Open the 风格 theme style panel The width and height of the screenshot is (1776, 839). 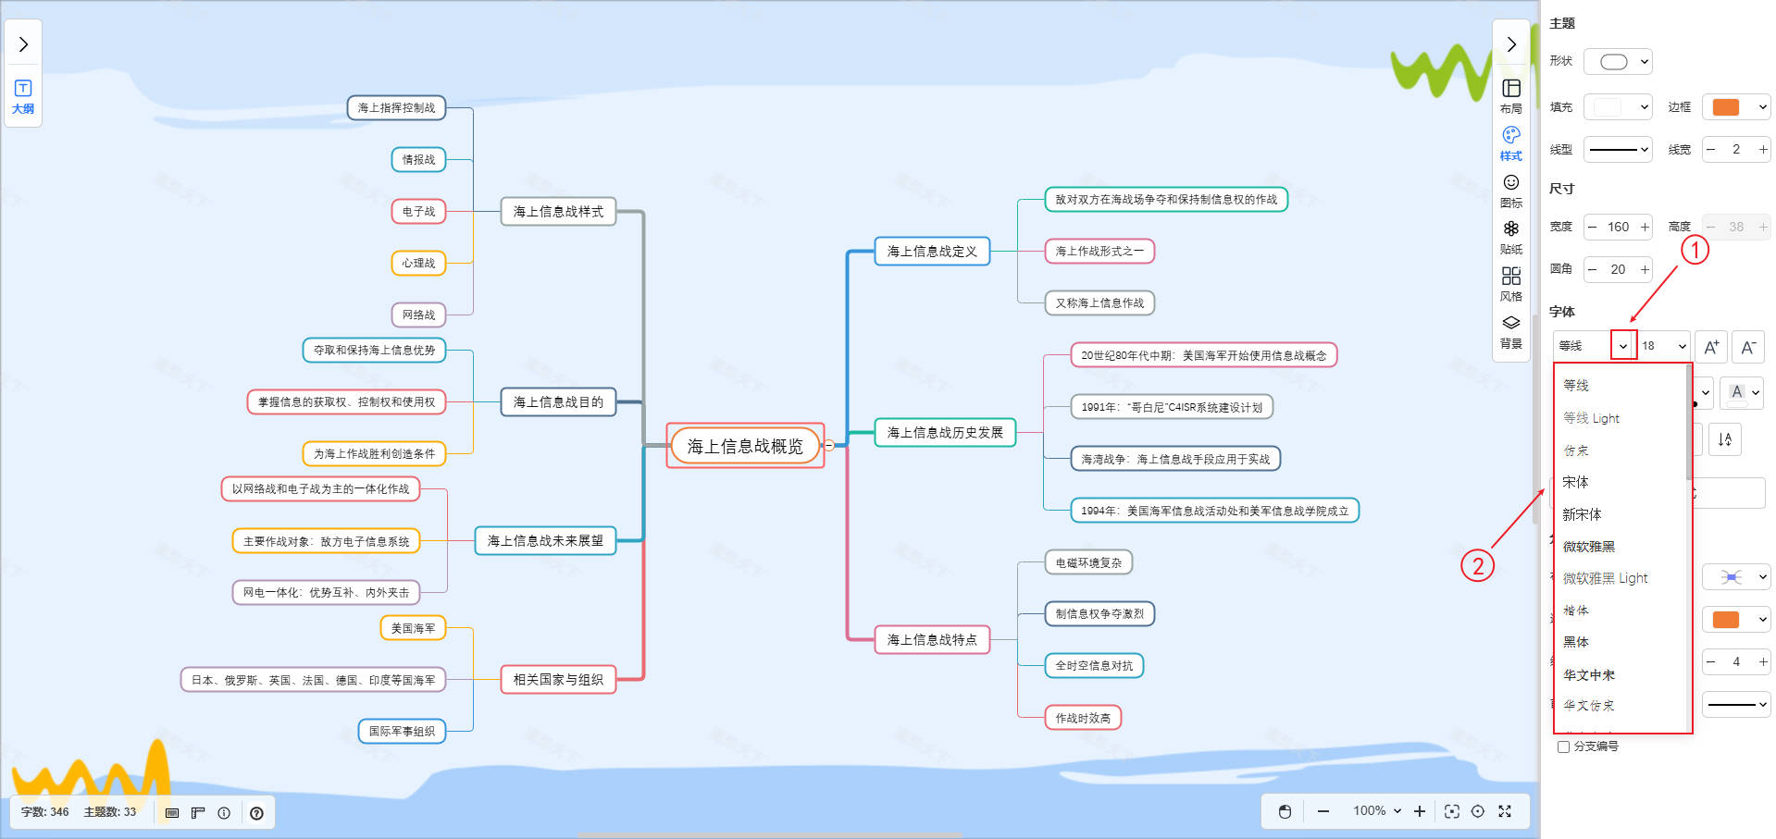[x=1510, y=283]
